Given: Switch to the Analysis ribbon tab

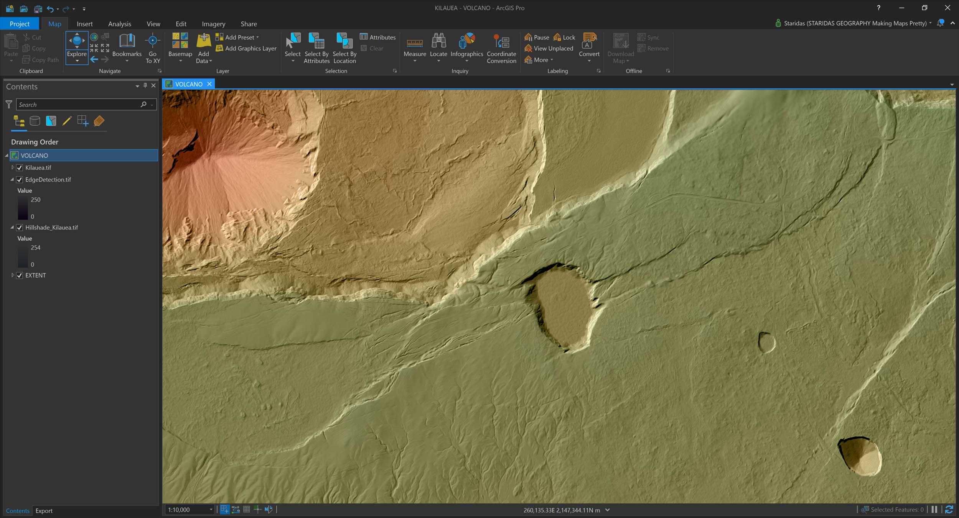Looking at the screenshot, I should point(119,24).
